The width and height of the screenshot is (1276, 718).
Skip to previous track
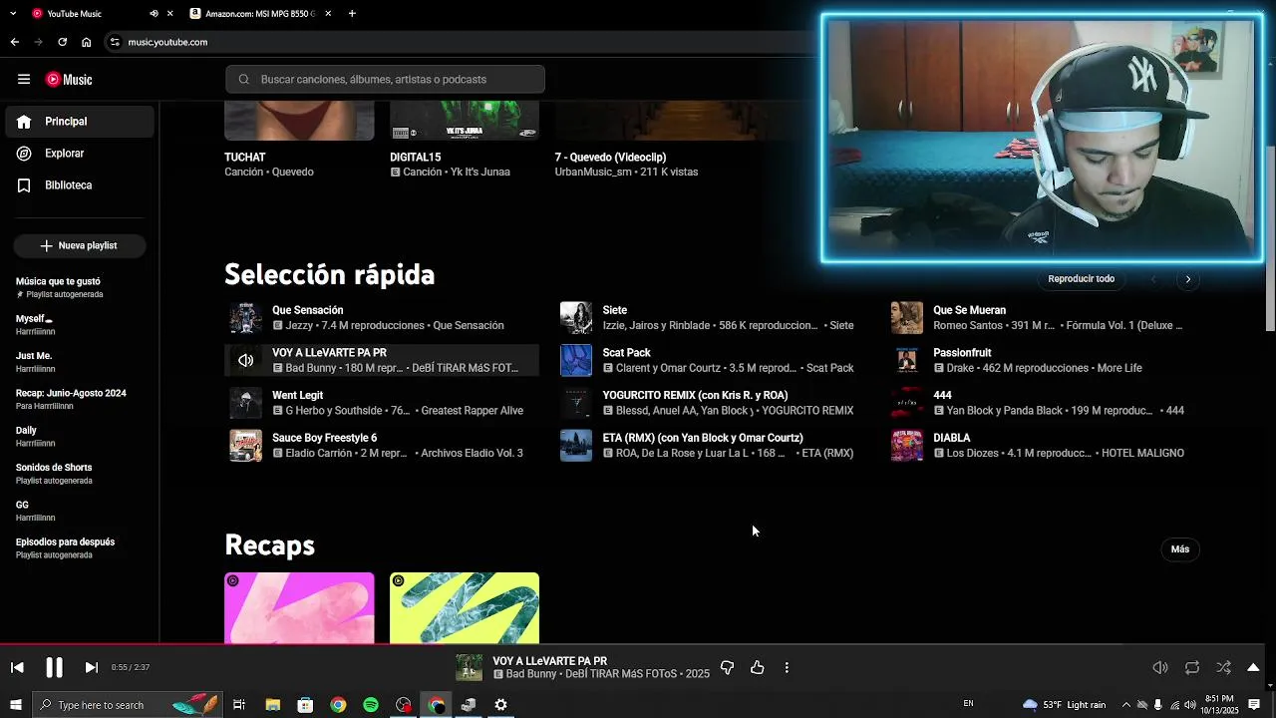pos(17,667)
